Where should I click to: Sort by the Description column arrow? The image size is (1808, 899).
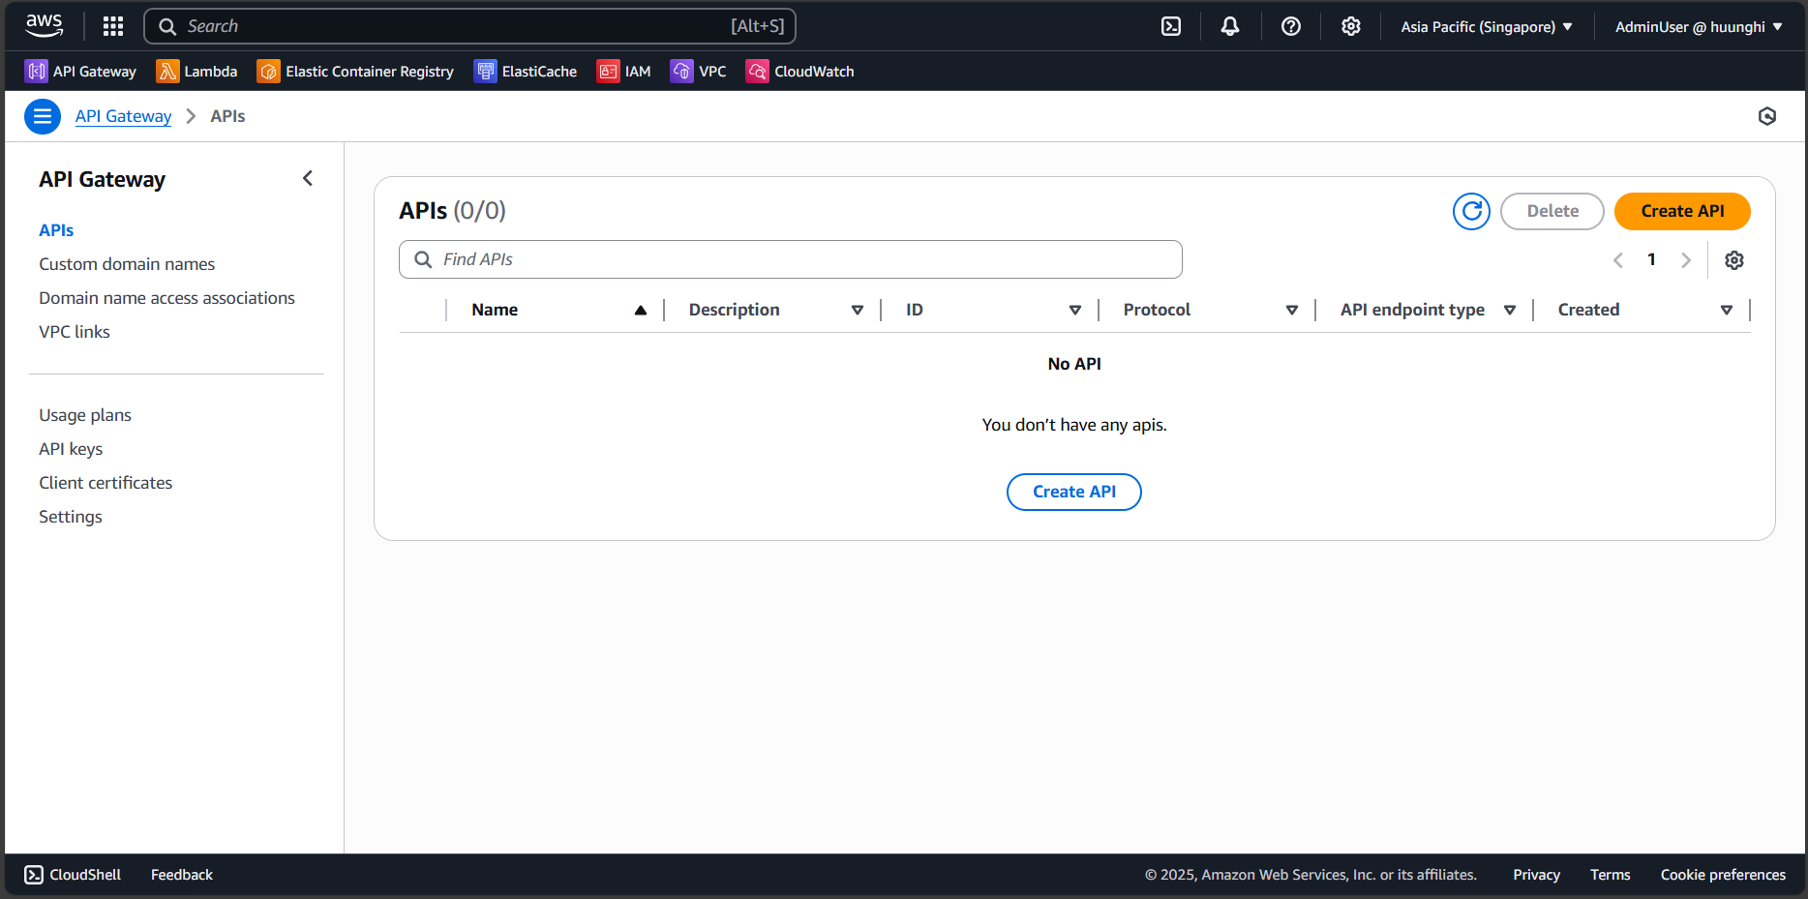[857, 310]
